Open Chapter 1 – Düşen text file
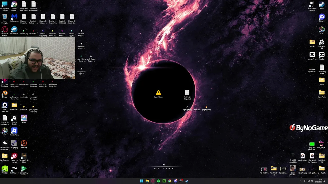This screenshot has height=184, width=328. [x=24, y=19]
